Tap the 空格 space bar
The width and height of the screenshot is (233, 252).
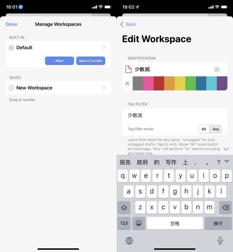click(175, 223)
